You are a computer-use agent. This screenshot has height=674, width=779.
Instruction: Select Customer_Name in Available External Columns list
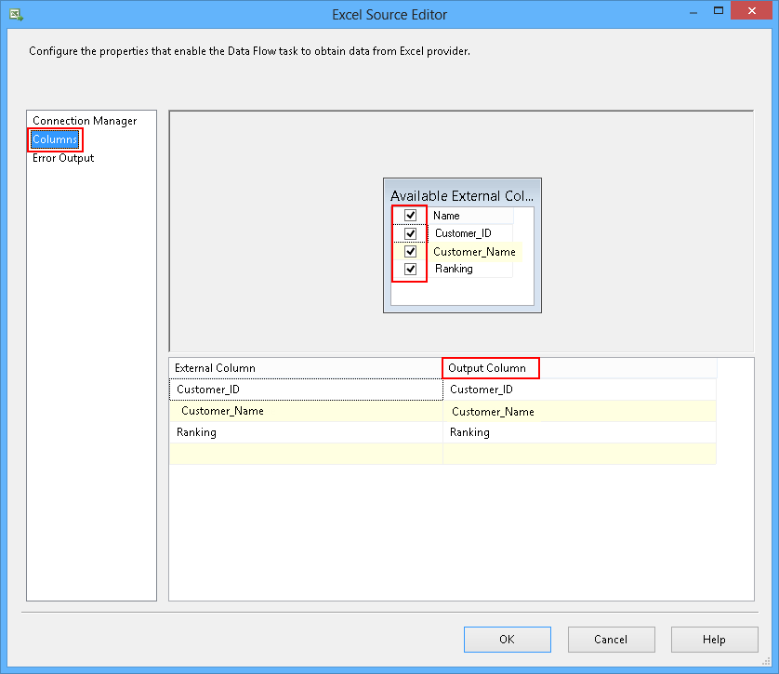(x=474, y=252)
